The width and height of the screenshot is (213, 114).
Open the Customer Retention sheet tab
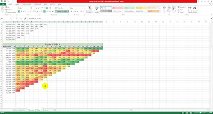19,110
